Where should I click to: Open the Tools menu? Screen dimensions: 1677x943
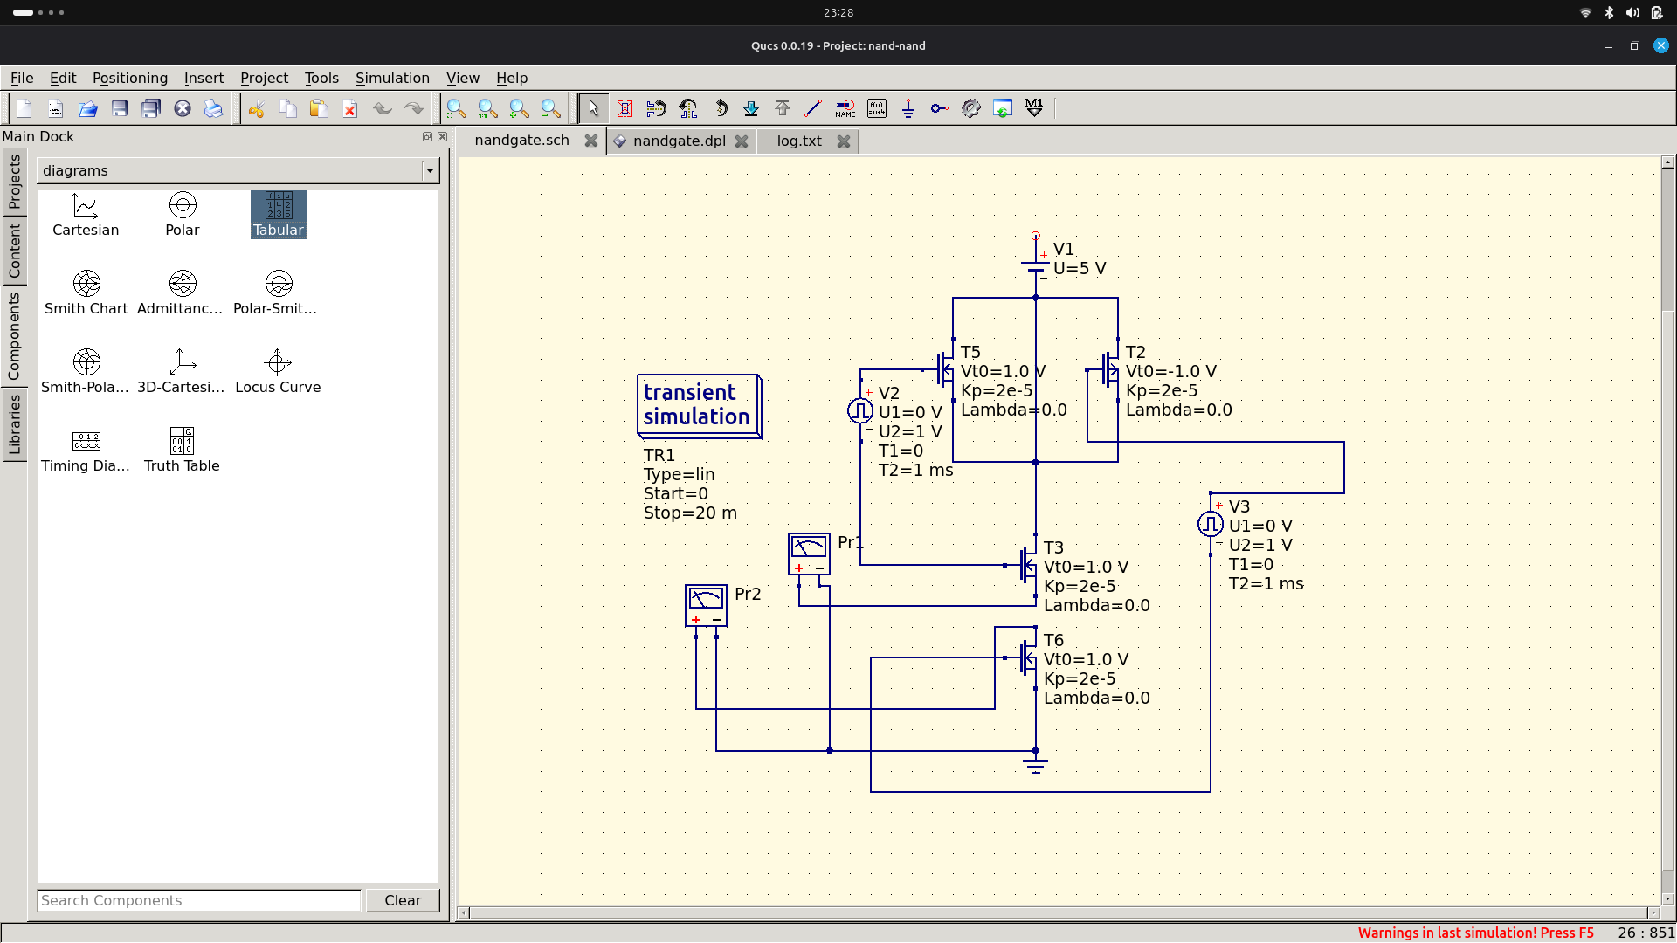tap(321, 78)
